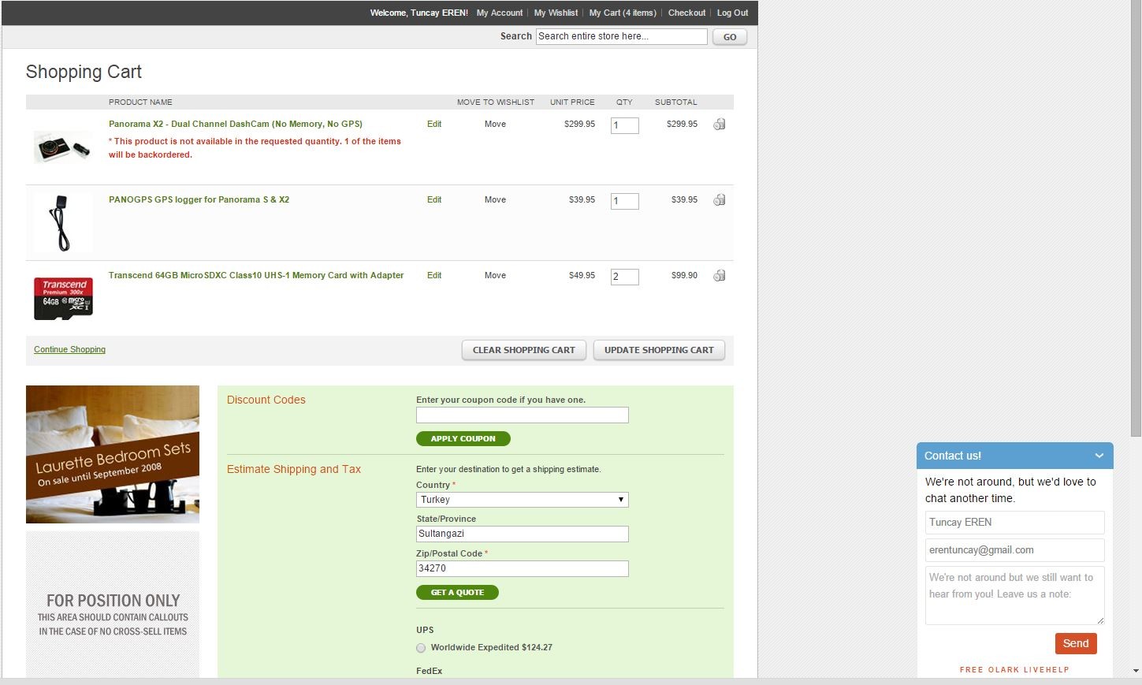Open Panorama X2 Dual Channel DashCam product link
This screenshot has width=1142, height=685.
point(236,124)
